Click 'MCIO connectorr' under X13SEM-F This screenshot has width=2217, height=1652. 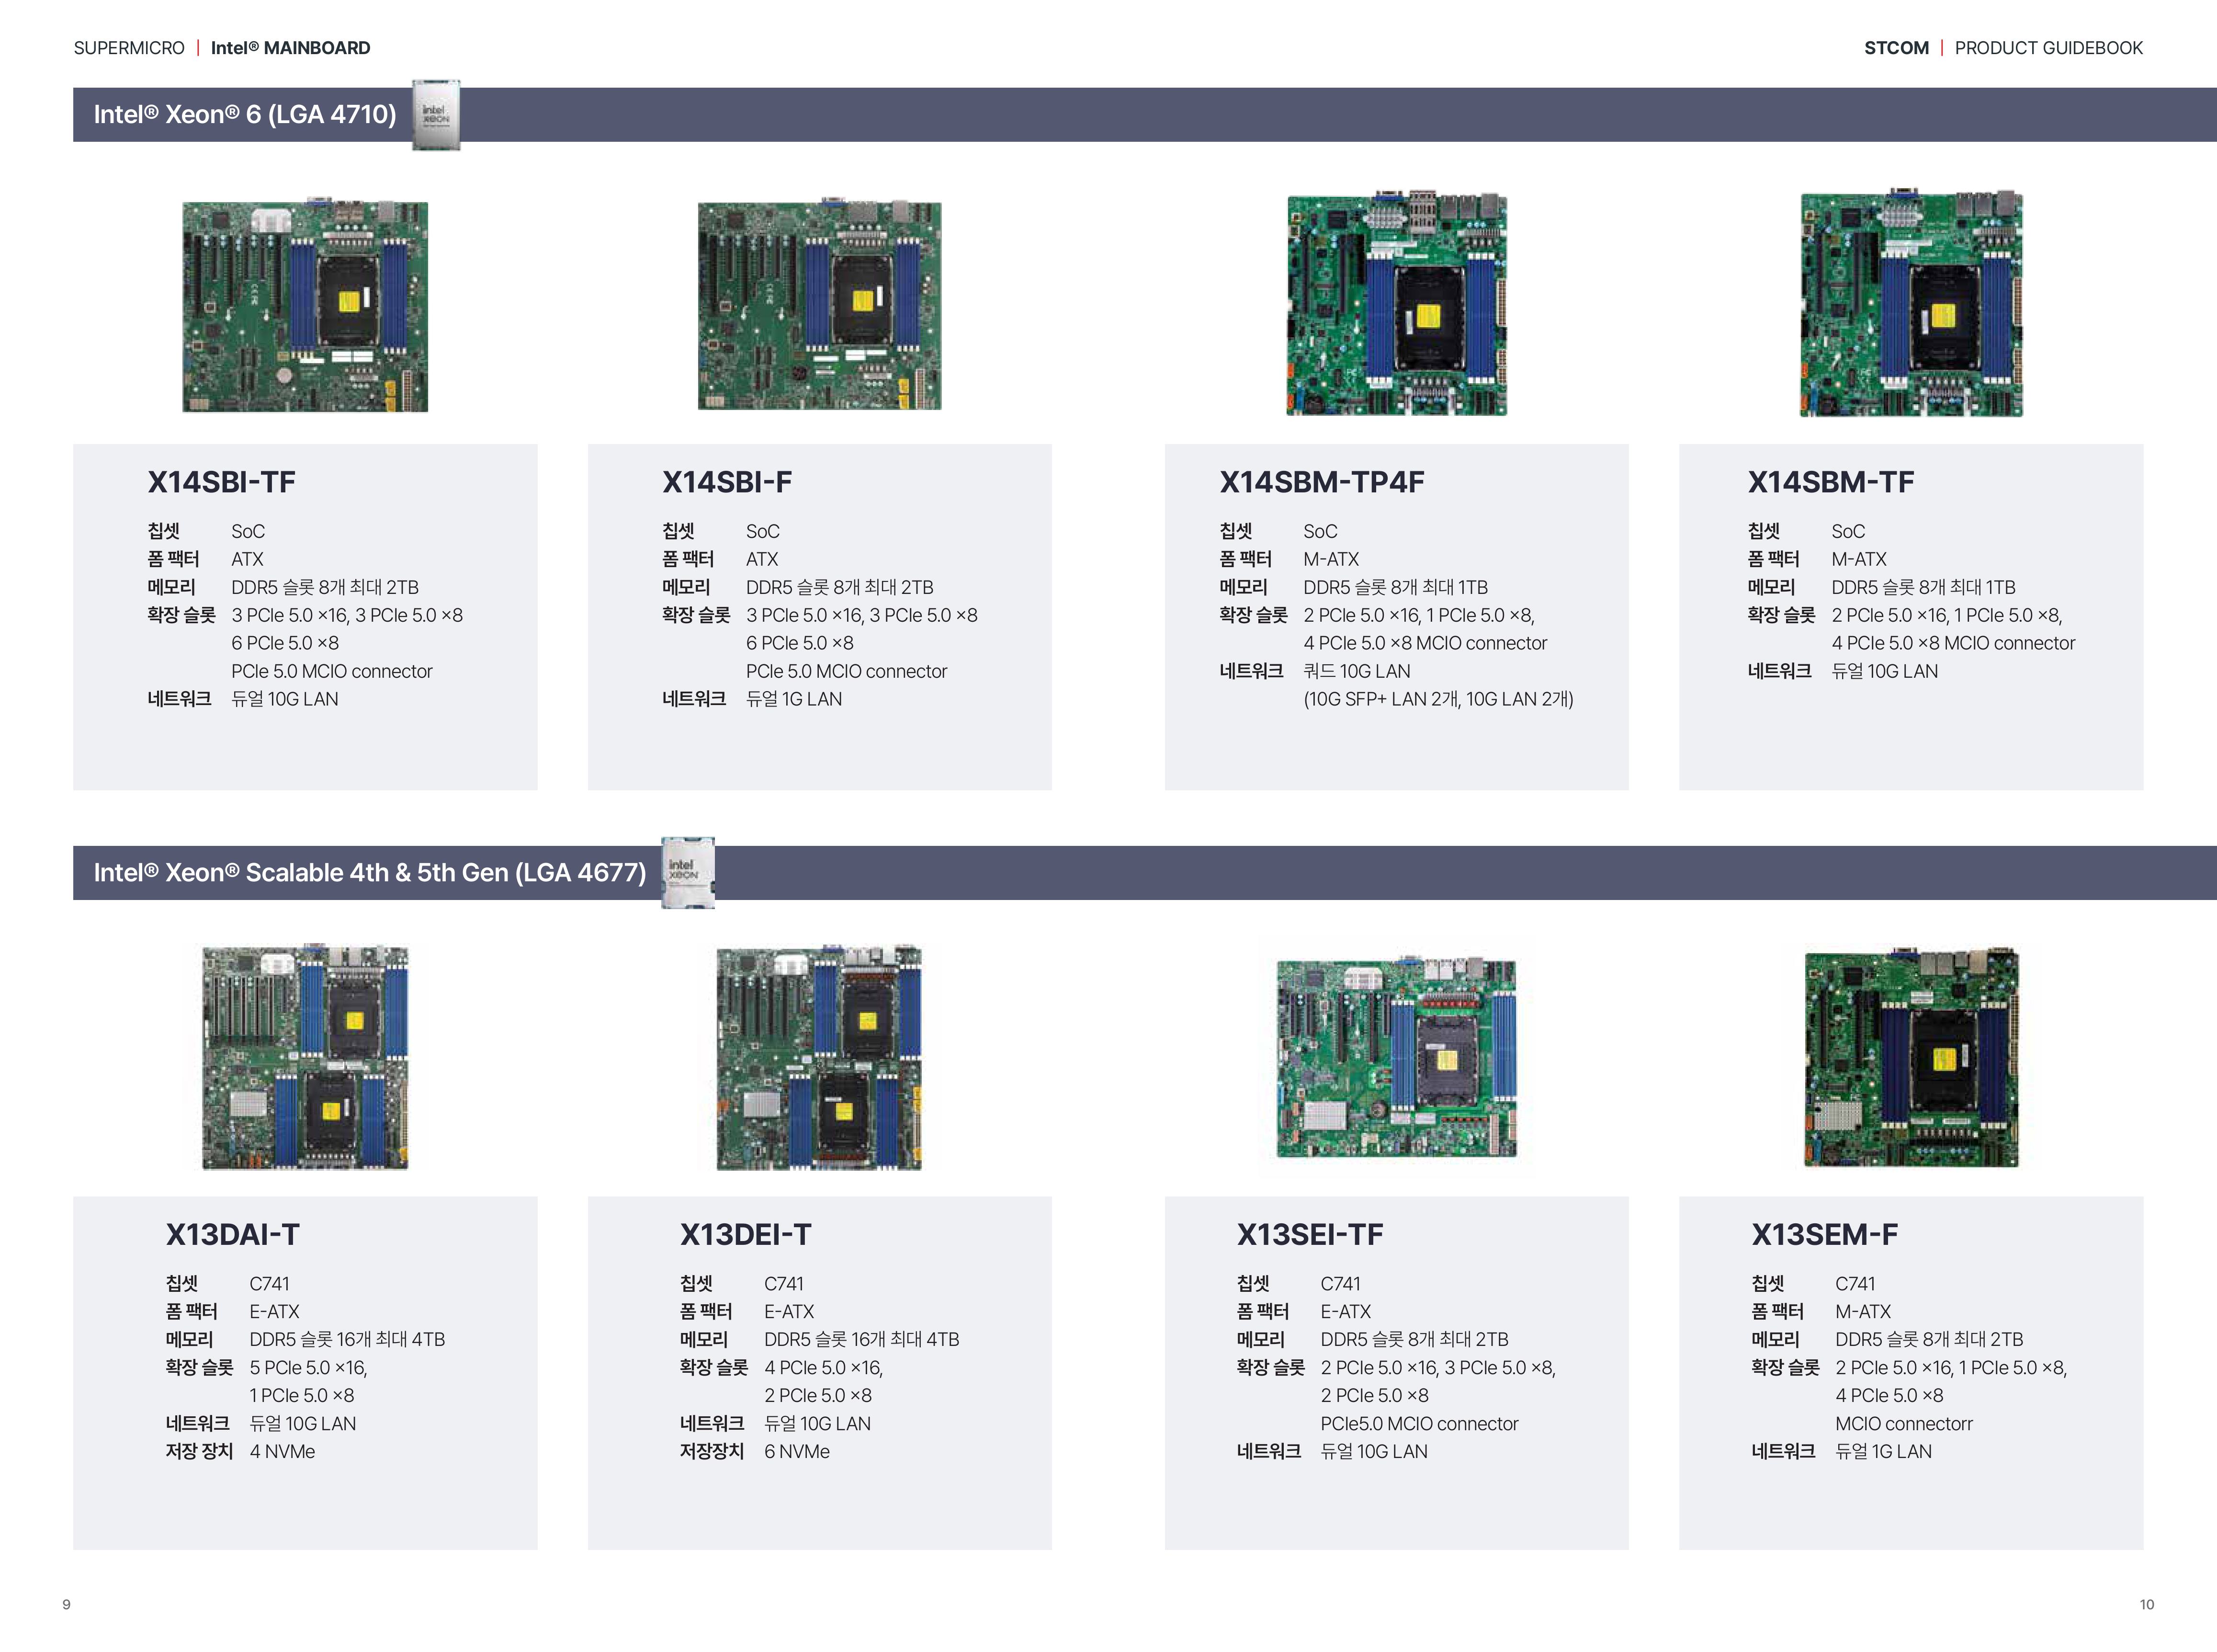(x=1903, y=1423)
